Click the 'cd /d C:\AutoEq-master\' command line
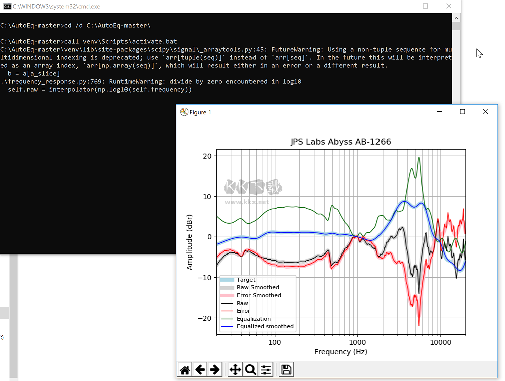This screenshot has width=505, height=381. click(75, 26)
